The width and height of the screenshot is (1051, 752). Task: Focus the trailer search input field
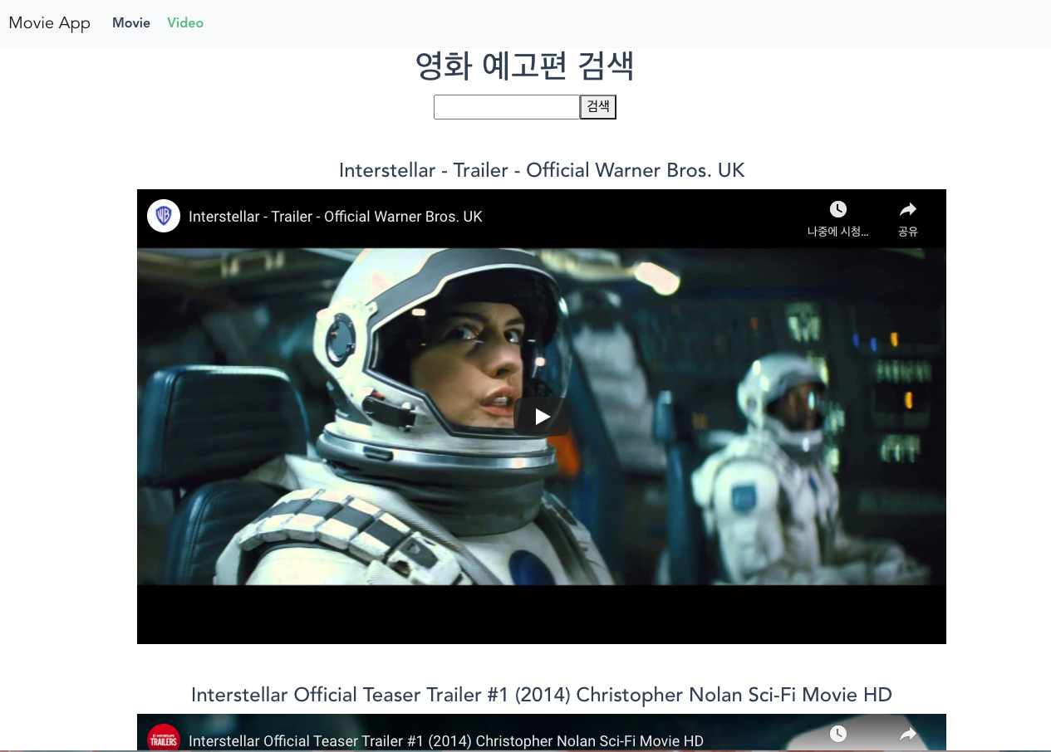click(506, 107)
